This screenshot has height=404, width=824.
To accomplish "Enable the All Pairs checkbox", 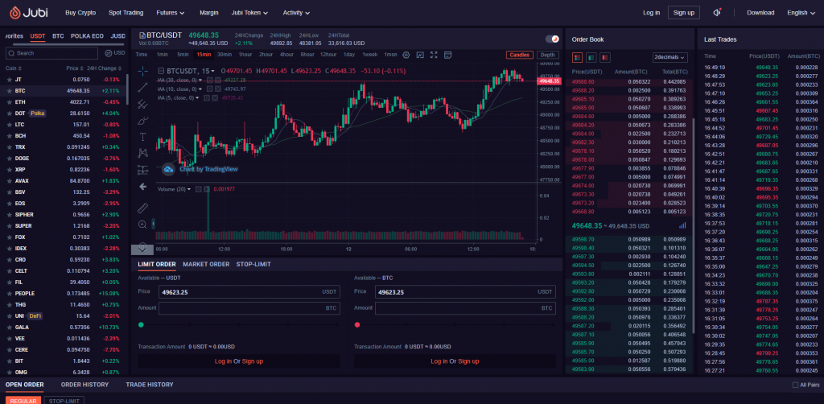I will [795, 385].
